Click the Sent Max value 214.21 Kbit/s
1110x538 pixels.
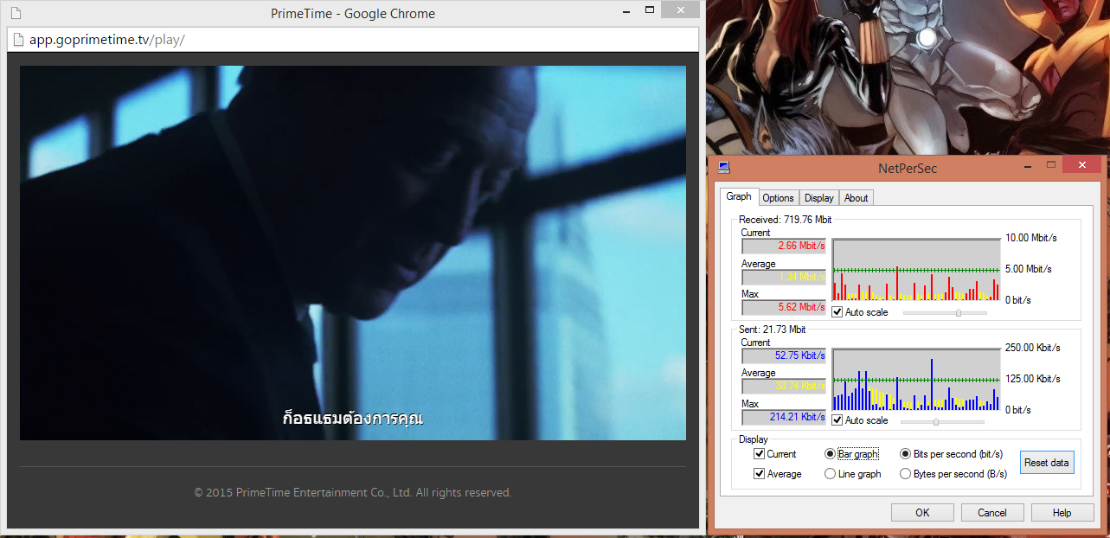tap(784, 417)
